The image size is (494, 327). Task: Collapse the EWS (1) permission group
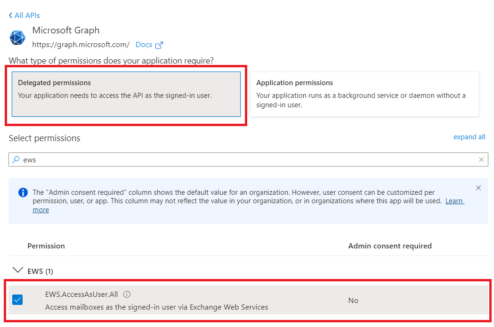click(17, 271)
